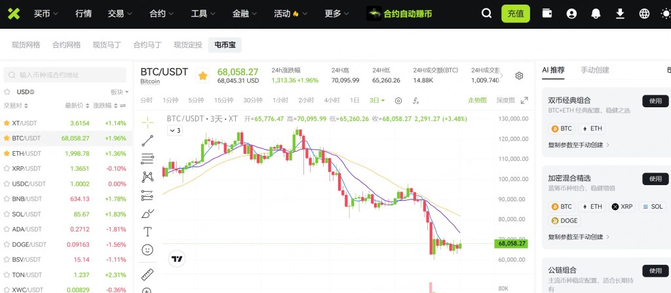Click the TradingView logo on chart
671x293 pixels.
[x=177, y=259]
